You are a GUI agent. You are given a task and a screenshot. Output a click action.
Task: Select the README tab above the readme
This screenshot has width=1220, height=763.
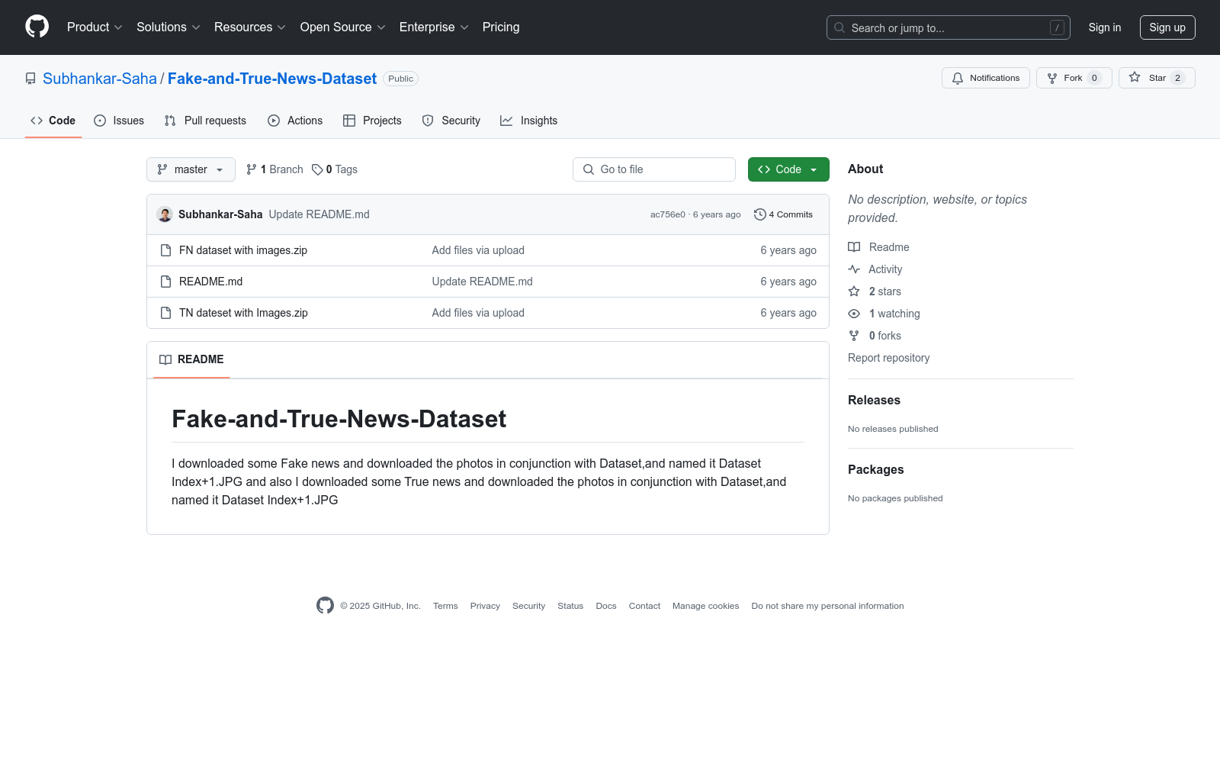191,359
